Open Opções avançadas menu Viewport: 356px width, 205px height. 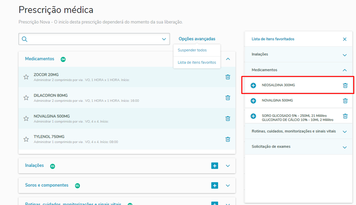(x=197, y=39)
